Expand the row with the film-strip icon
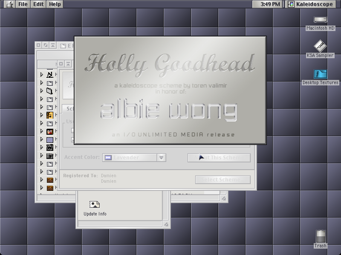 (41, 156)
